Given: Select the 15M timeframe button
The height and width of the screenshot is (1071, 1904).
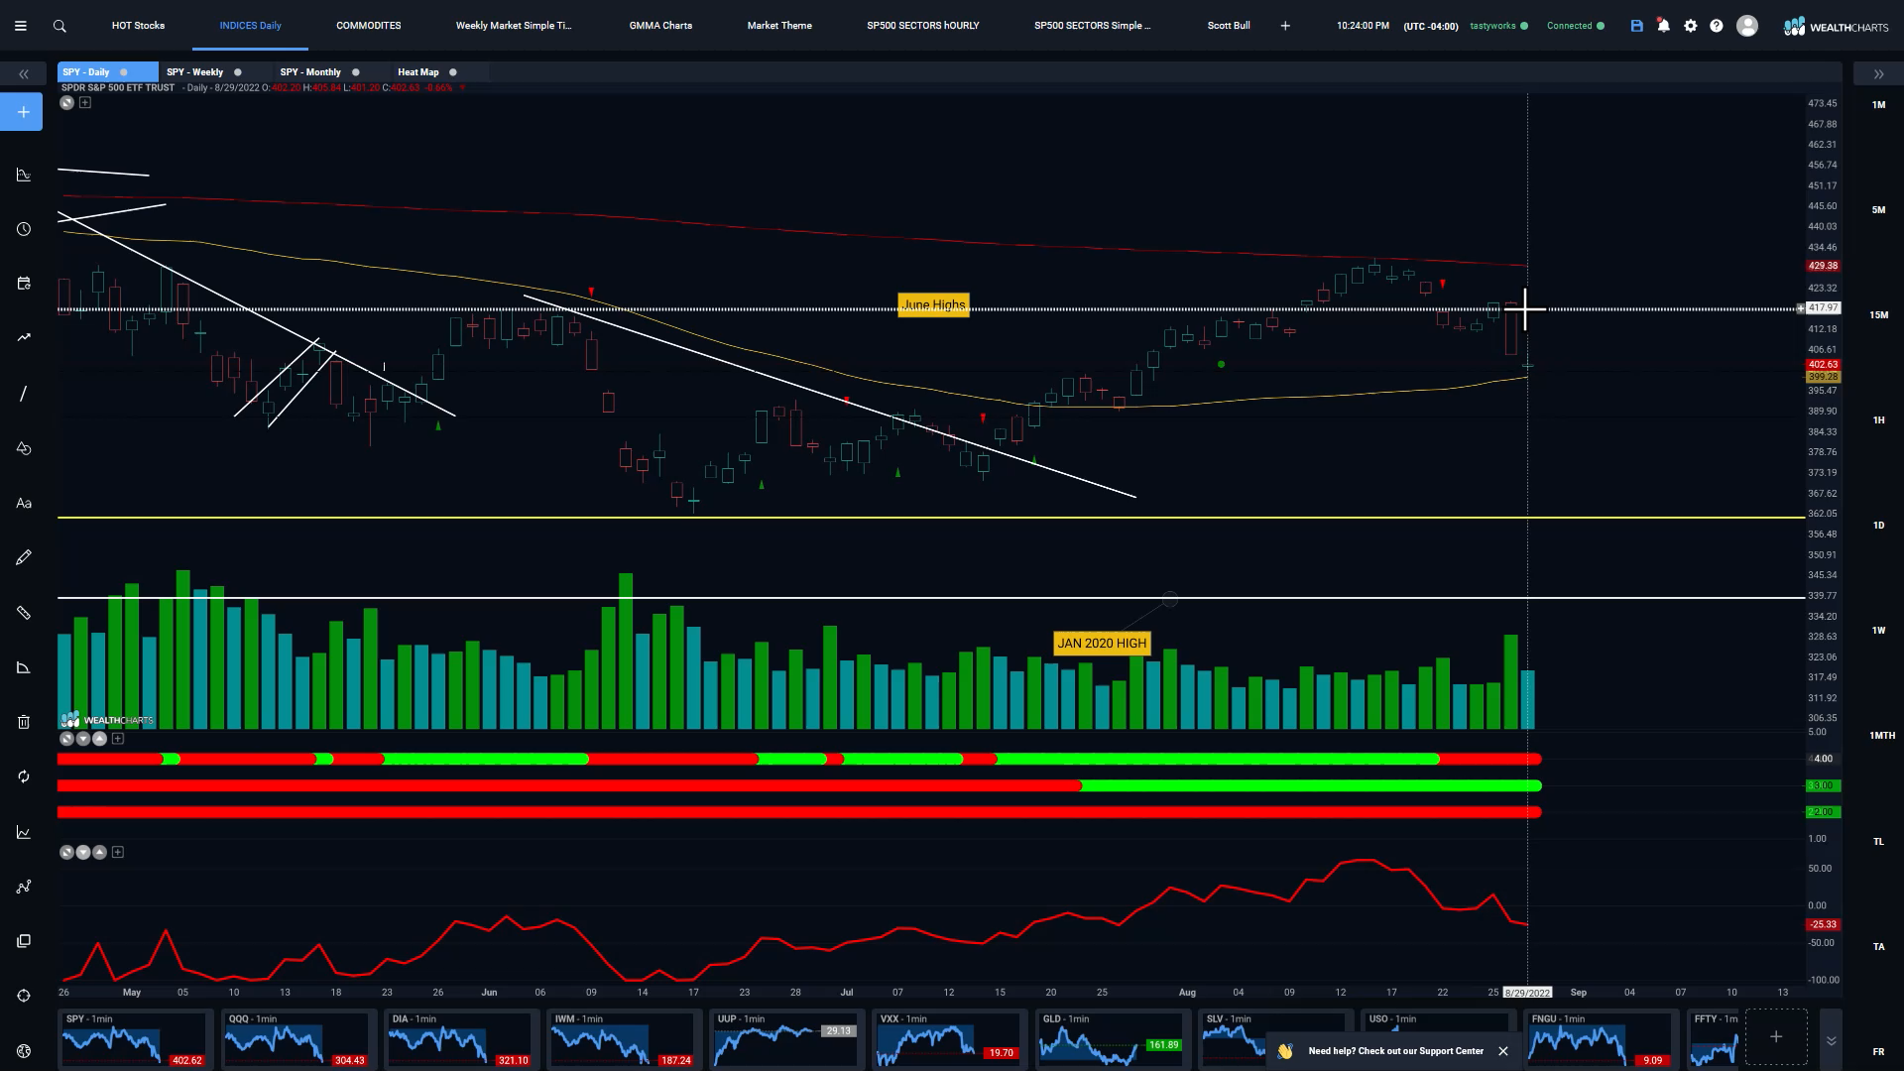Looking at the screenshot, I should [x=1878, y=315].
